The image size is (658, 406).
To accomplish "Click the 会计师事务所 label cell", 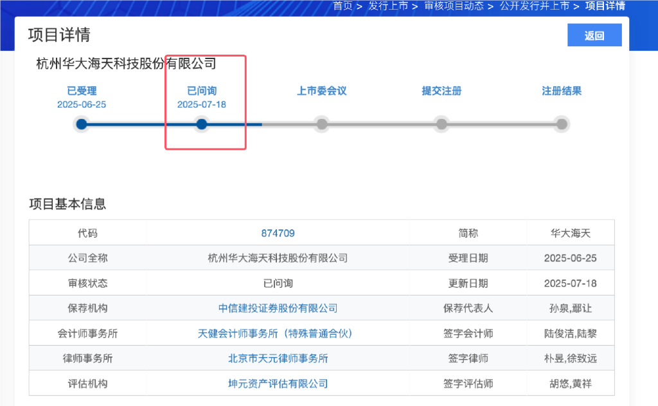I will pos(87,333).
